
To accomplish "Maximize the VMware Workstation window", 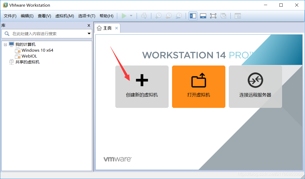I will pos(281,5).
